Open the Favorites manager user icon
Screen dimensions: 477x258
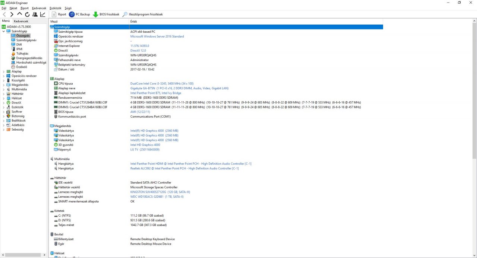(35, 14)
